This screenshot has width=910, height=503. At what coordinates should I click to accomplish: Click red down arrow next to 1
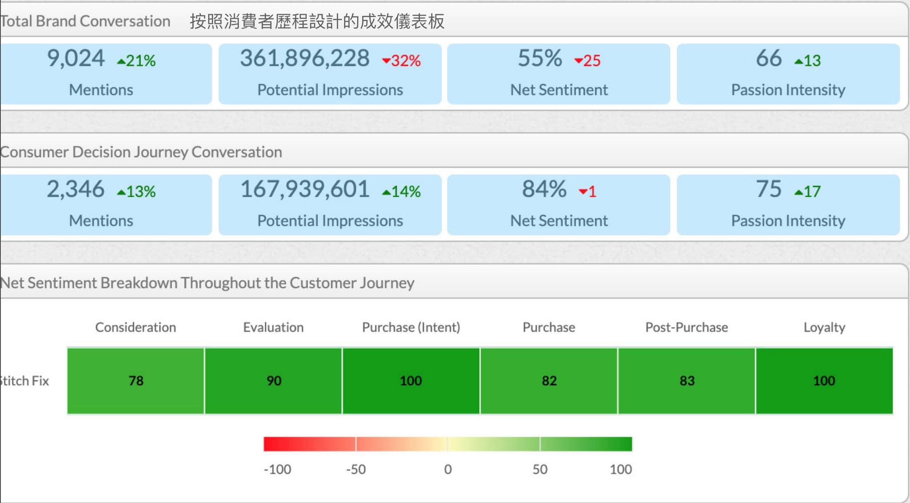point(583,192)
